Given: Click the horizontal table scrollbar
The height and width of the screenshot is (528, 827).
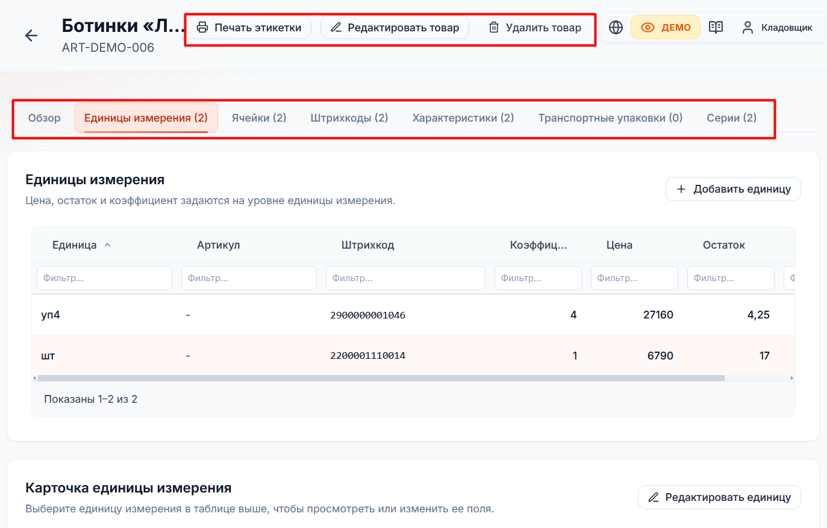Looking at the screenshot, I should [x=381, y=378].
